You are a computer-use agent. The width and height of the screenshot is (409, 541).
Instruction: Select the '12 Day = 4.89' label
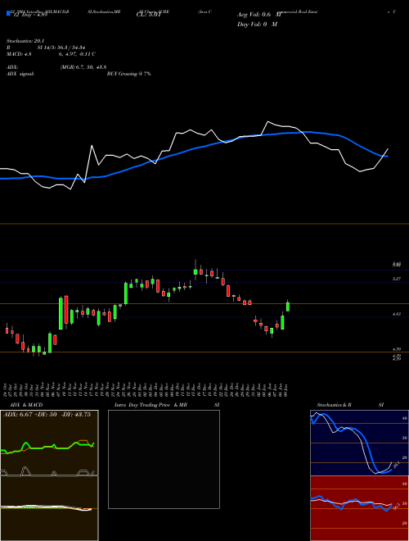tap(30, 15)
